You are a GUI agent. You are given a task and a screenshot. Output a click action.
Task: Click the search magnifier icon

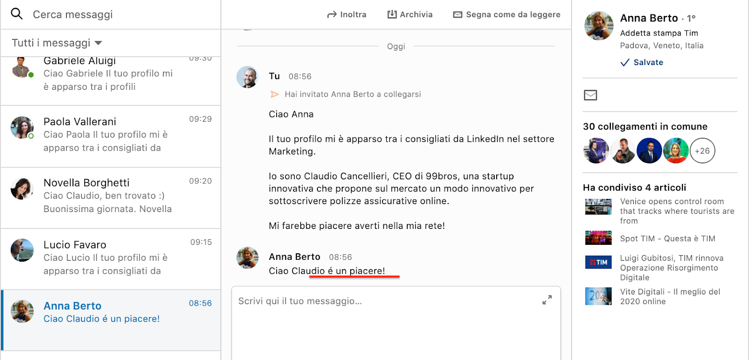coord(17,14)
